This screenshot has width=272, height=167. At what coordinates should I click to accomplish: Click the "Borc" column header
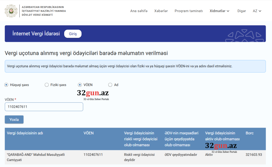click(x=249, y=133)
